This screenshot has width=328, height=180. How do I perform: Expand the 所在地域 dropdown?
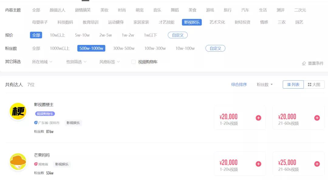(42, 62)
